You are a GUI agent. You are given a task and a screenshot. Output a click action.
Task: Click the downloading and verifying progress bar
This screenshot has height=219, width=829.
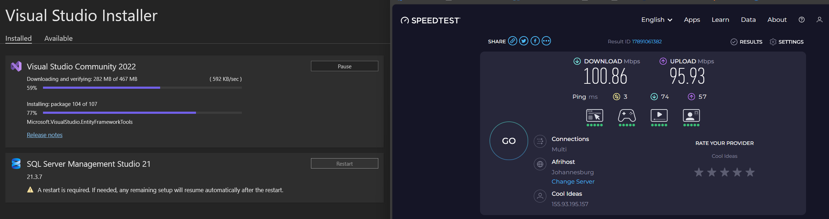pos(142,88)
